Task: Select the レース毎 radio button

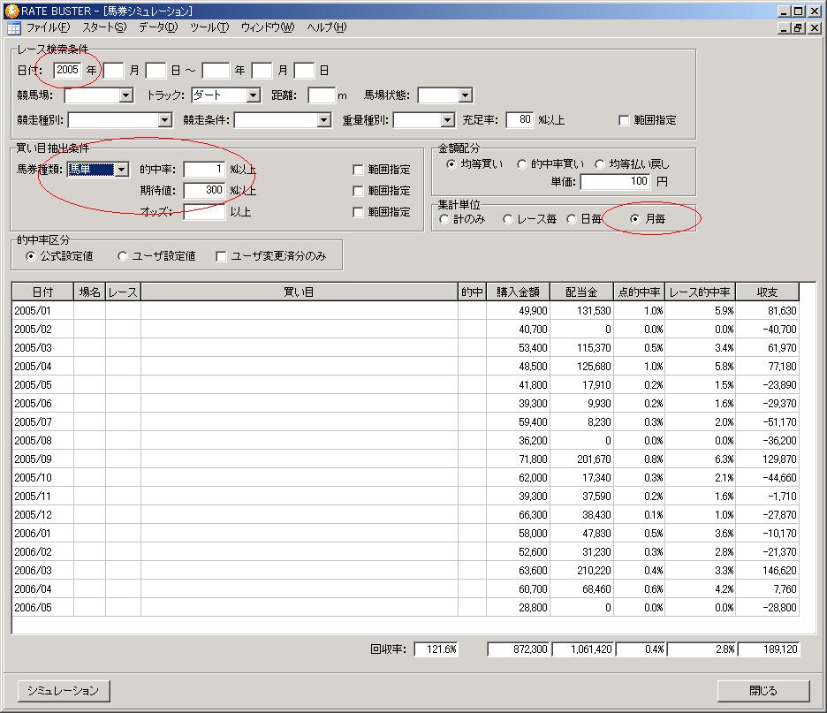Action: [507, 219]
